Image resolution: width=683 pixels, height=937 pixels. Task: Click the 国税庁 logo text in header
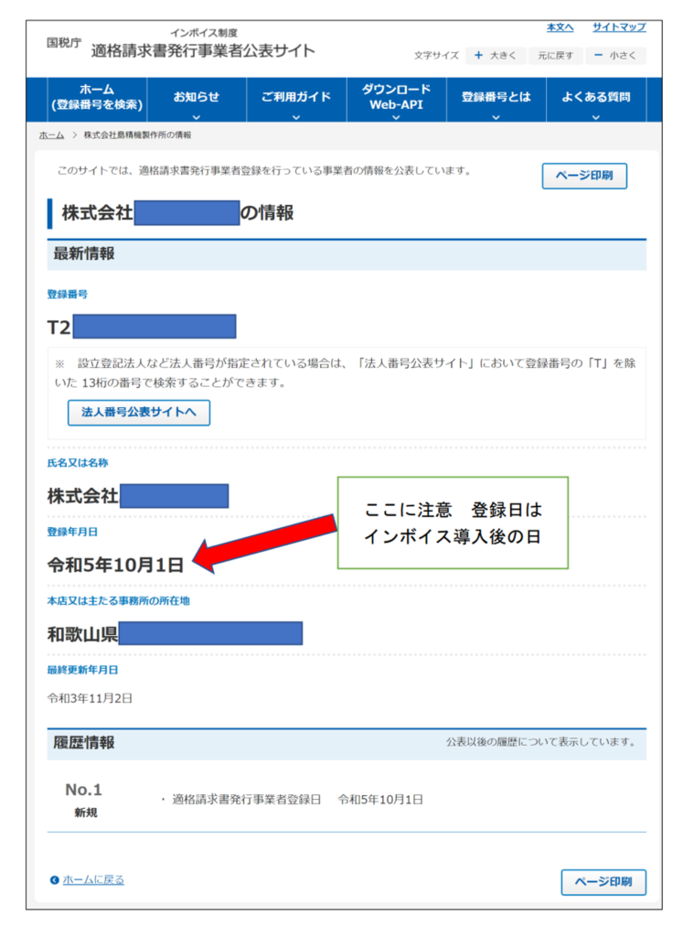[64, 43]
